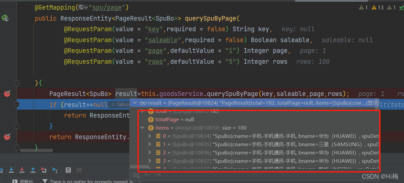Collapse the result PageResult debugger node
Screen dimensions: 404x183
click(135, 103)
